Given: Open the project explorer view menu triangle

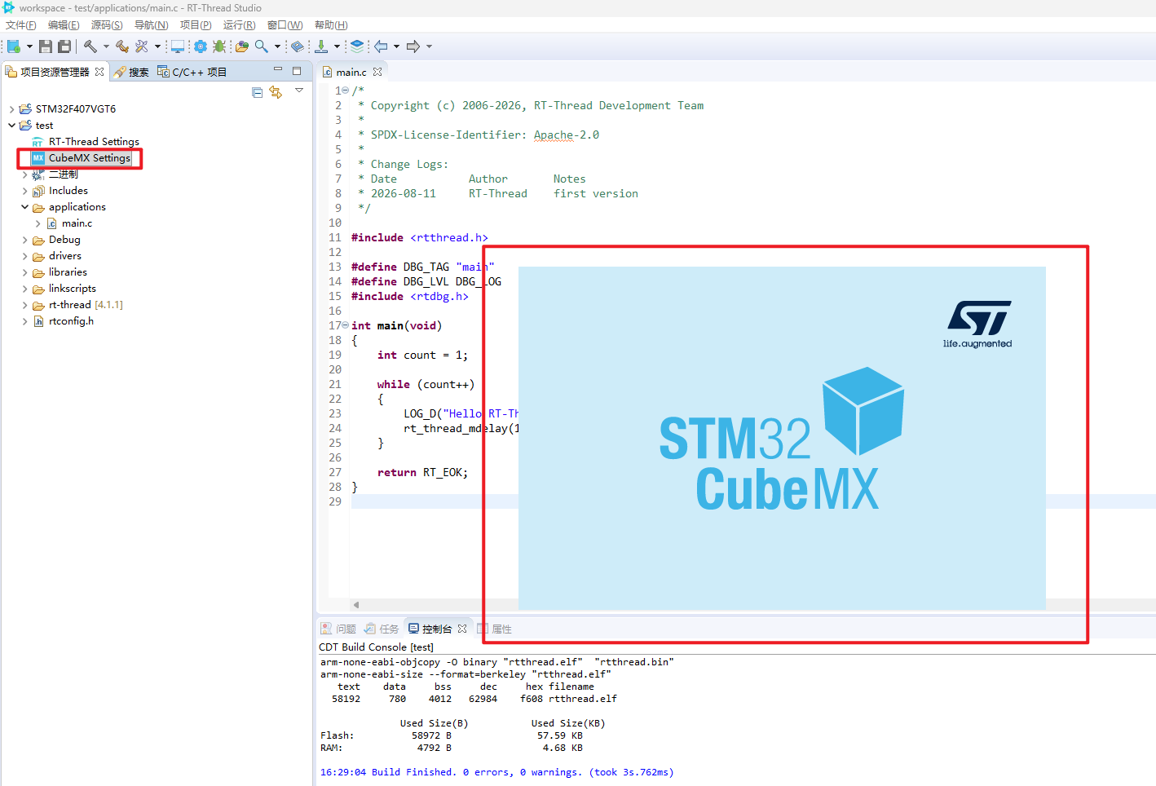Looking at the screenshot, I should (299, 91).
